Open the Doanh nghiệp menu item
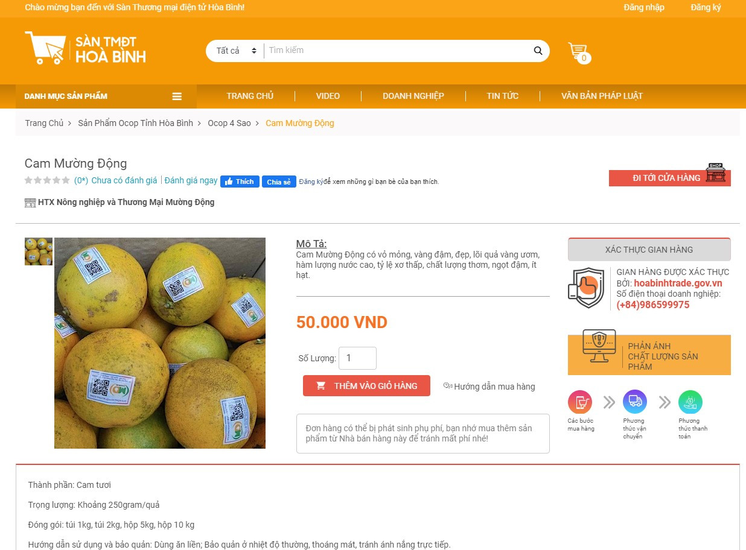The image size is (746, 550). pos(413,96)
